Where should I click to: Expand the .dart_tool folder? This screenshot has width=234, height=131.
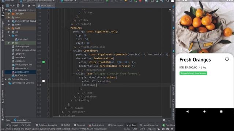coord(9,14)
